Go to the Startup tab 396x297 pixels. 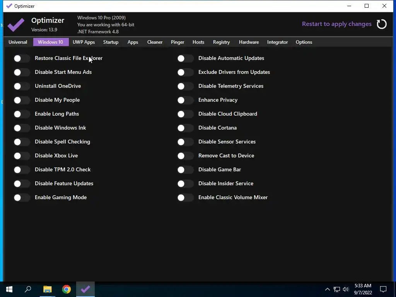[111, 42]
